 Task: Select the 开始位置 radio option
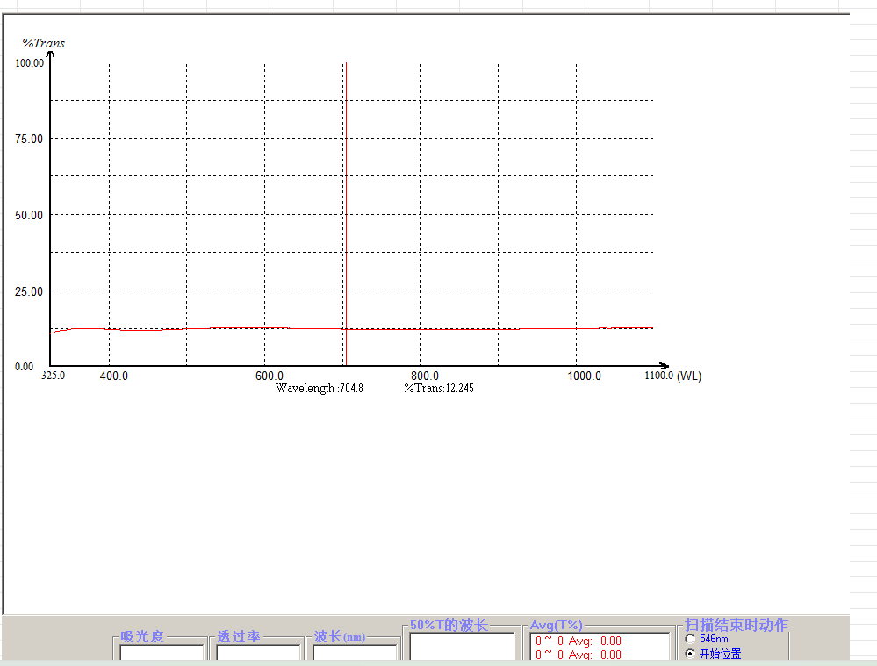coord(690,653)
